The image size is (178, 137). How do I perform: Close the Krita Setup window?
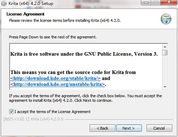(x=169, y=2)
